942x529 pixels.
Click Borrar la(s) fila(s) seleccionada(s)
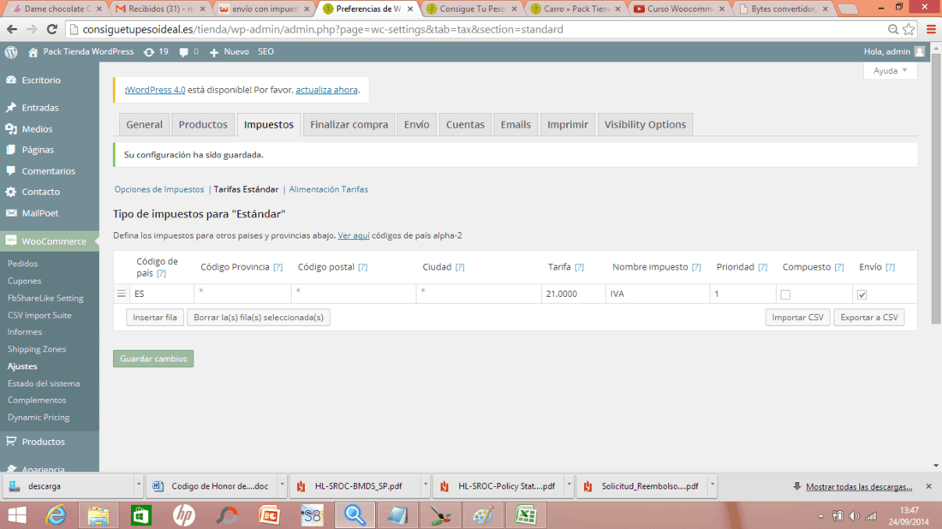click(x=259, y=317)
